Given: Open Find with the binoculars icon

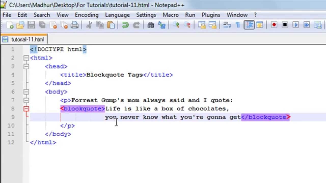Looking at the screenshot, I should [151, 25].
